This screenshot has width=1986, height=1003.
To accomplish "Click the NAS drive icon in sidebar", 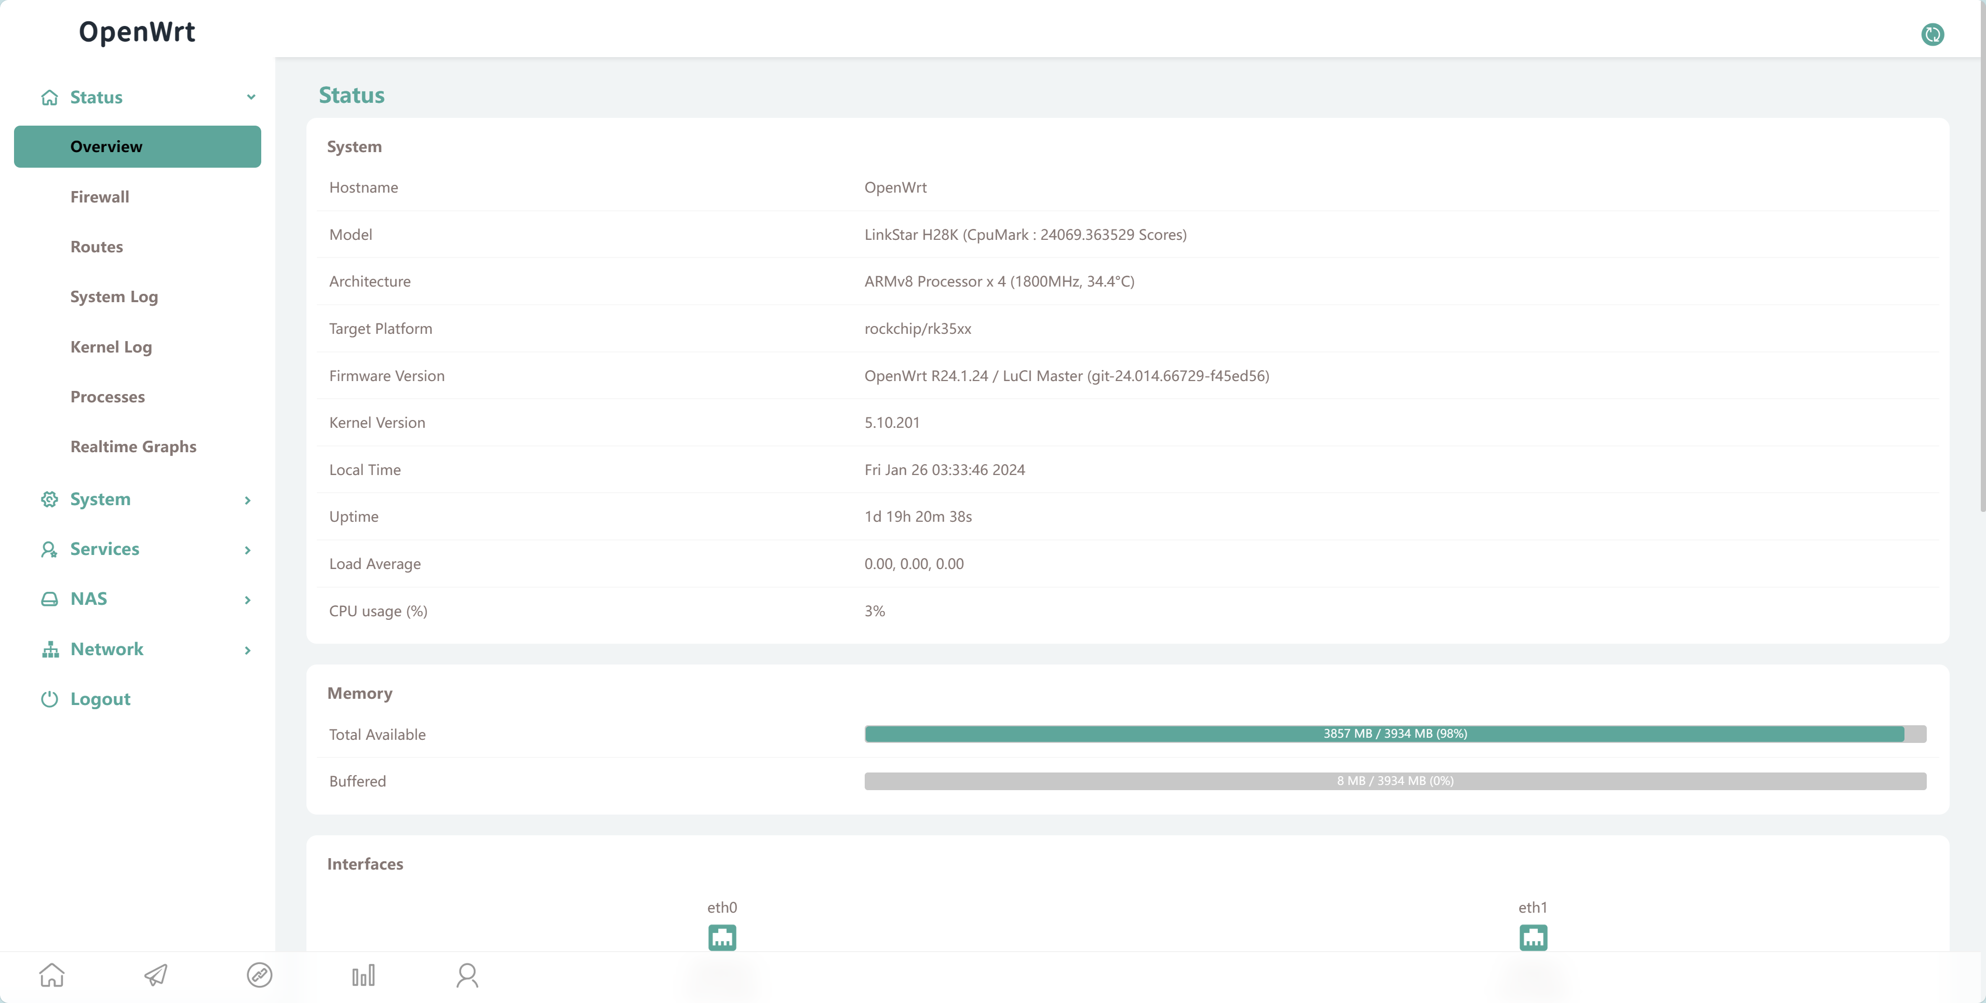I will click(x=49, y=599).
